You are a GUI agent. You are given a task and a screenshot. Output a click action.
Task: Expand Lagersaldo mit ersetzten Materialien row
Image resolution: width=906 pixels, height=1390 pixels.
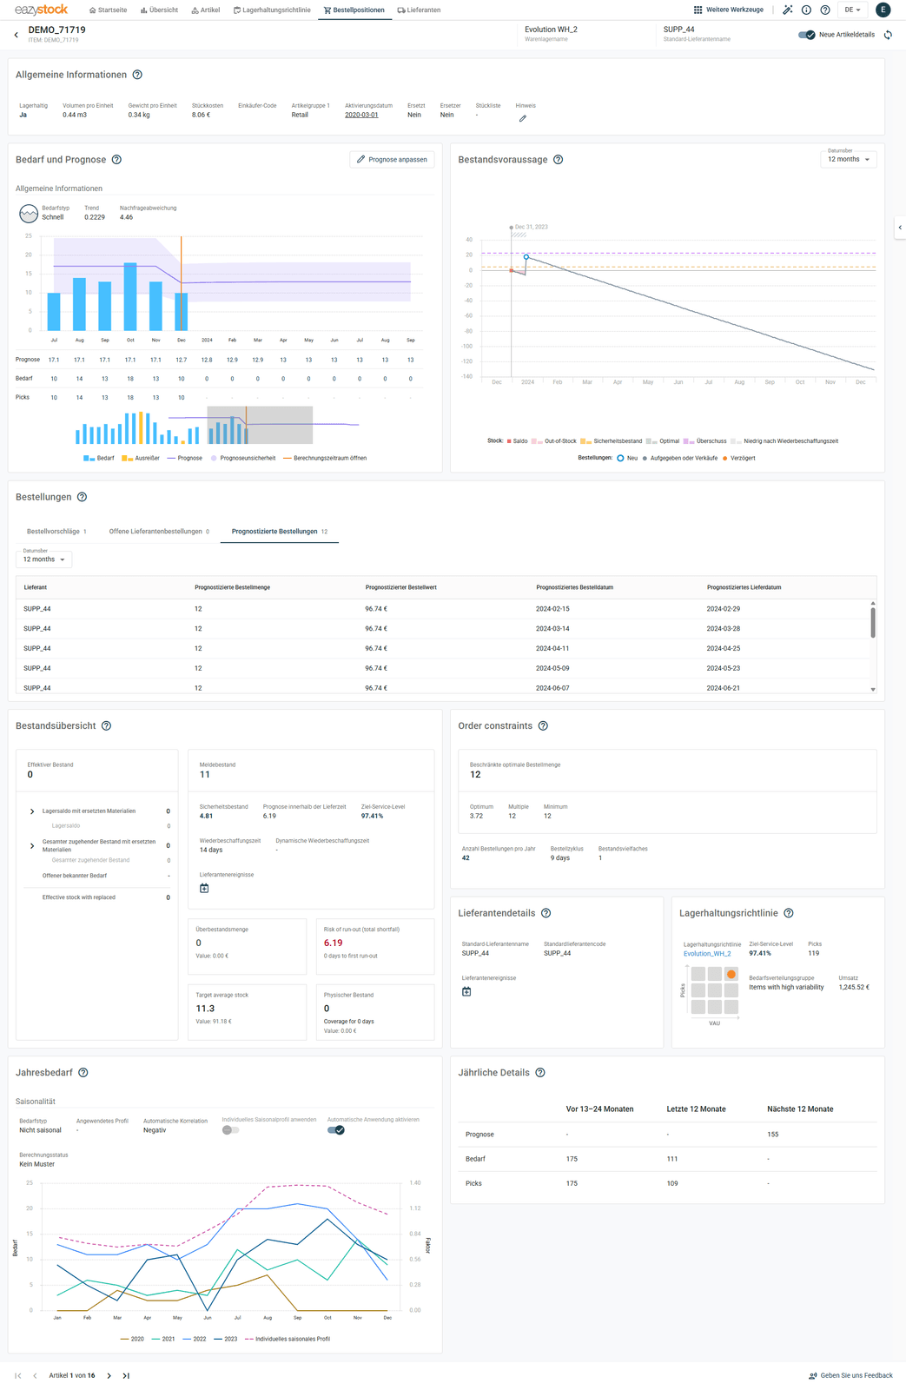coord(32,811)
